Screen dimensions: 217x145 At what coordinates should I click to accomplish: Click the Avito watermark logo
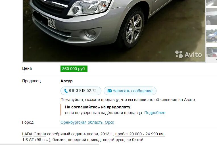pyautogui.click(x=189, y=54)
